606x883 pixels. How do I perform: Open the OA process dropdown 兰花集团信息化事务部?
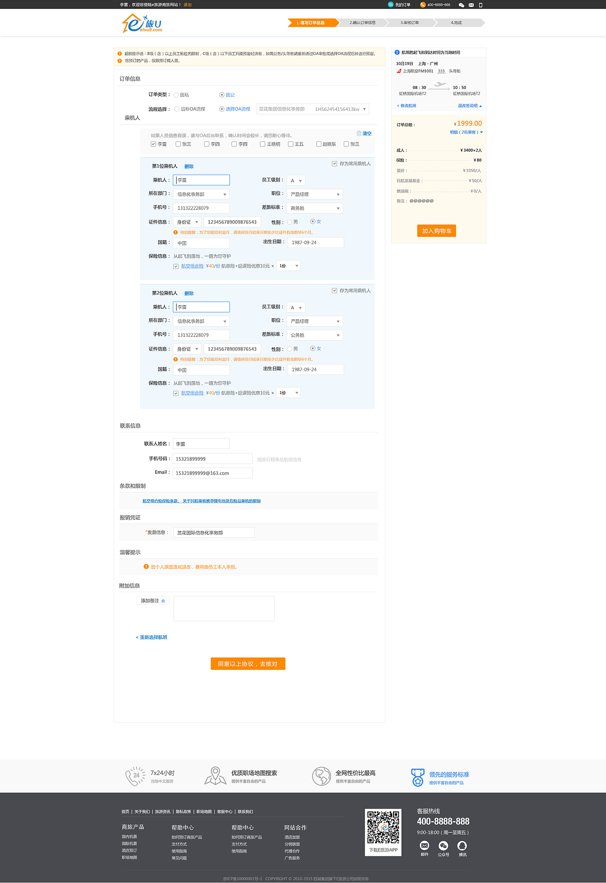pyautogui.click(x=313, y=109)
